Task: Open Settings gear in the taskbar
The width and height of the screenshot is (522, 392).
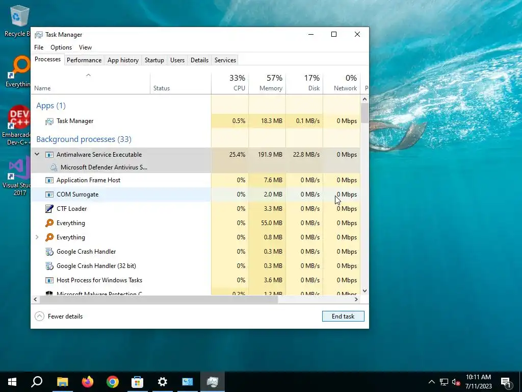Action: [163, 382]
